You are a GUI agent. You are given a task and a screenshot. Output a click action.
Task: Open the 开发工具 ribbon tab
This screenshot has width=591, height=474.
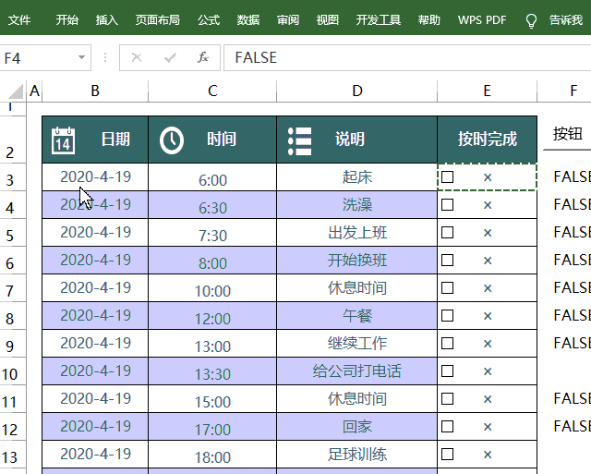click(x=378, y=20)
